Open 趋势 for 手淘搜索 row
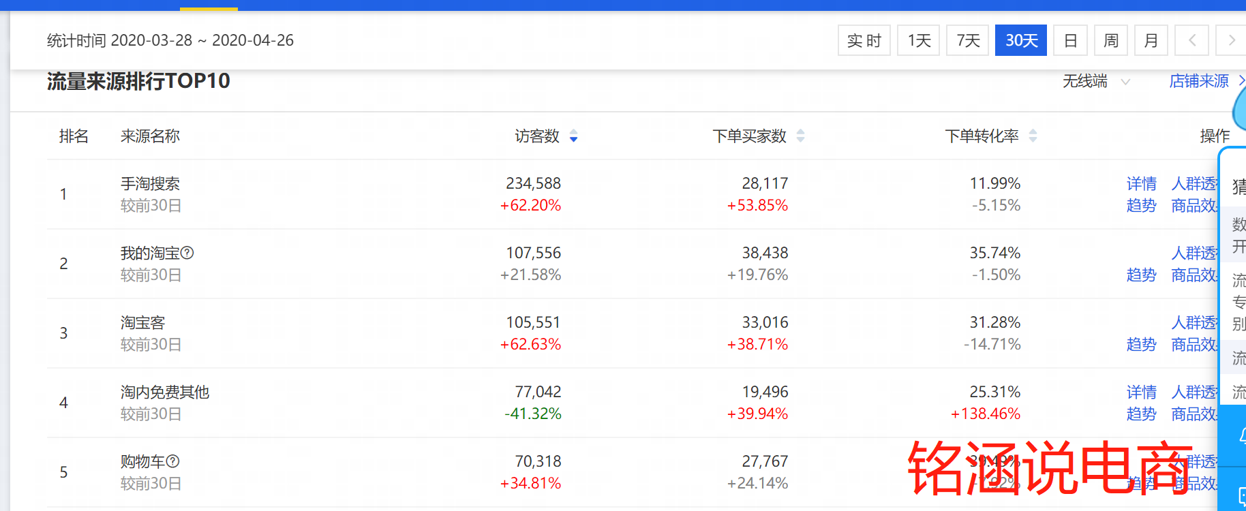This screenshot has width=1246, height=511. click(1142, 205)
